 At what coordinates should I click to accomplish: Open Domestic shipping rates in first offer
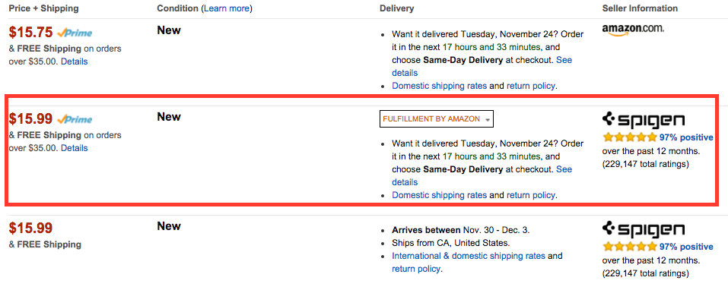[x=439, y=86]
